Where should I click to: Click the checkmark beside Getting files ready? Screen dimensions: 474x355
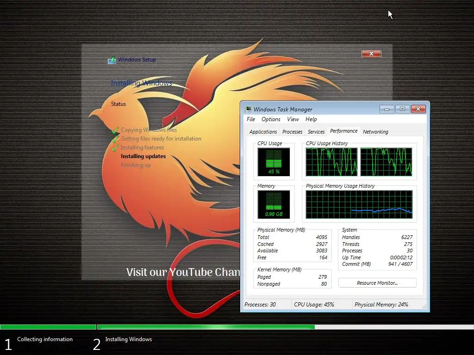pos(115,139)
